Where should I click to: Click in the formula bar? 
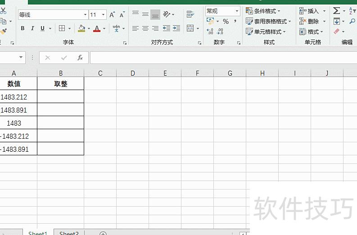[x=224, y=58]
